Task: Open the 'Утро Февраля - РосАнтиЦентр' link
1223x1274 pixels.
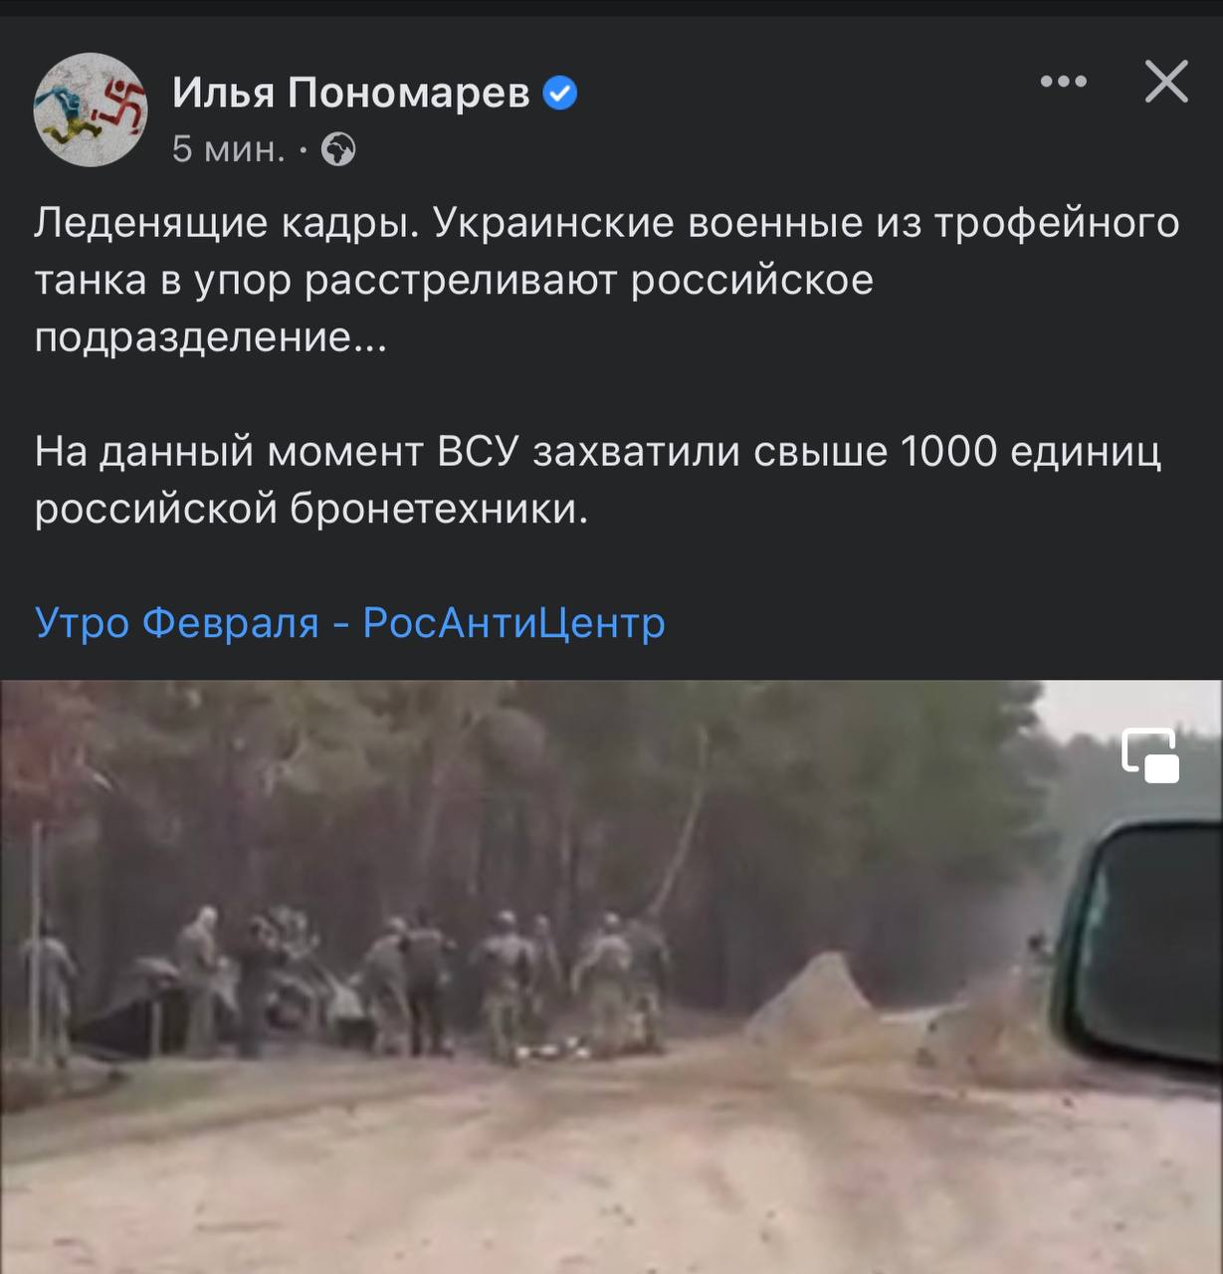Action: pyautogui.click(x=350, y=623)
